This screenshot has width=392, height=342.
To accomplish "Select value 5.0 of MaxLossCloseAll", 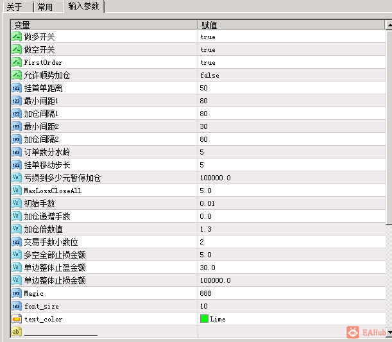I will [x=205, y=191].
